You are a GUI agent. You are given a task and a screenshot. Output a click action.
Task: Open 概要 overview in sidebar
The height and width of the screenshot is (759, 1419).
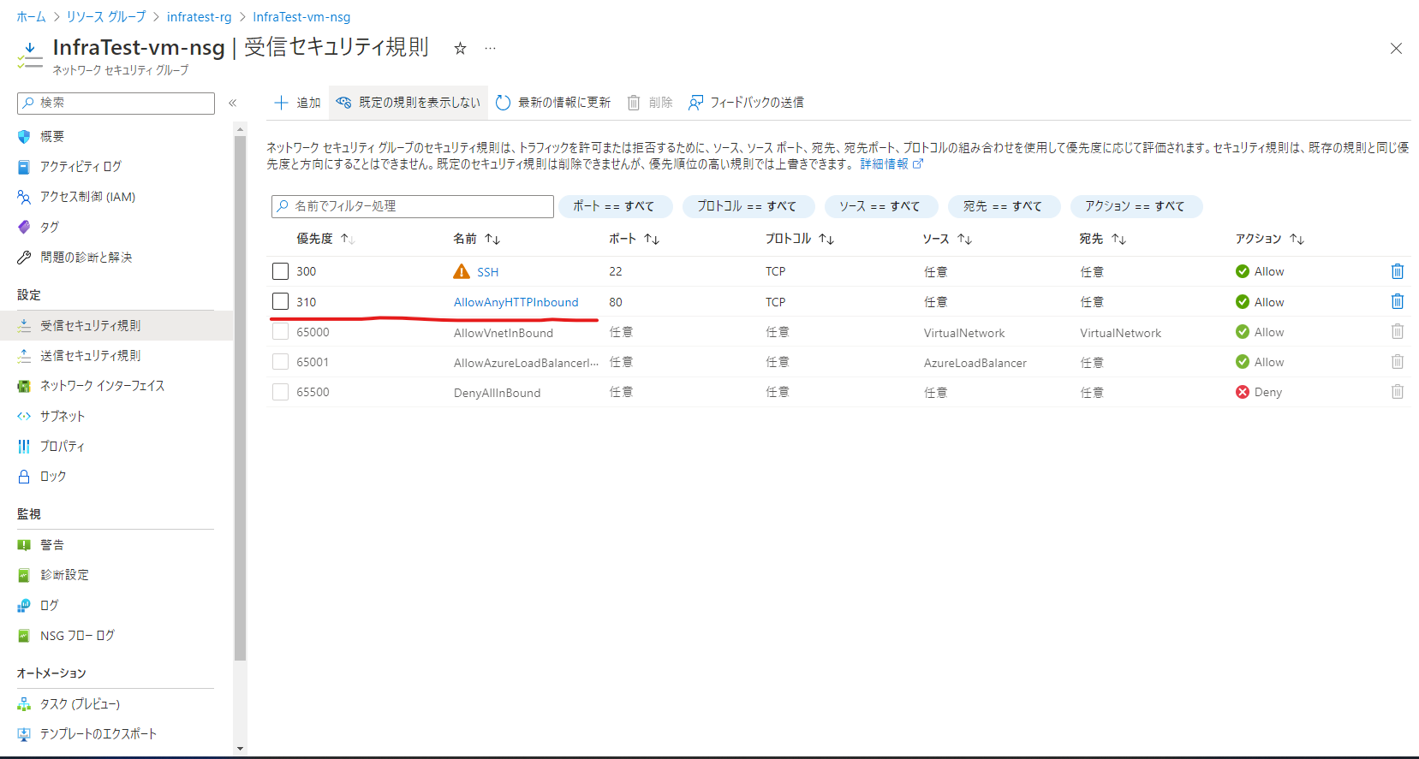(x=52, y=137)
